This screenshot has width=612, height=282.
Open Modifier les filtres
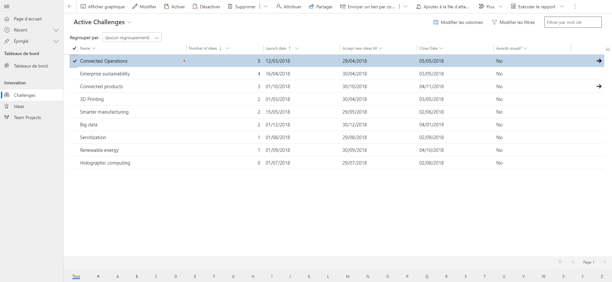513,22
